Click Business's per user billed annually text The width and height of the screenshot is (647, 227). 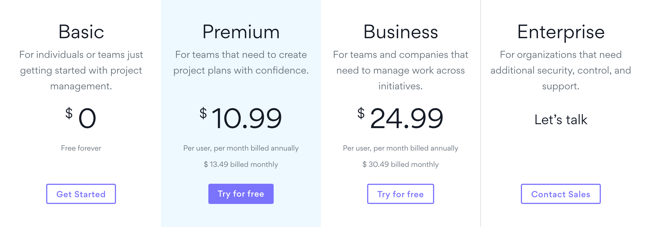click(x=401, y=148)
